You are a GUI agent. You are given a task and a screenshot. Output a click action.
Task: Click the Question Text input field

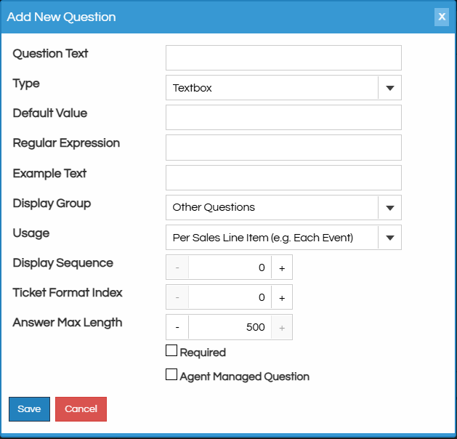(x=283, y=57)
